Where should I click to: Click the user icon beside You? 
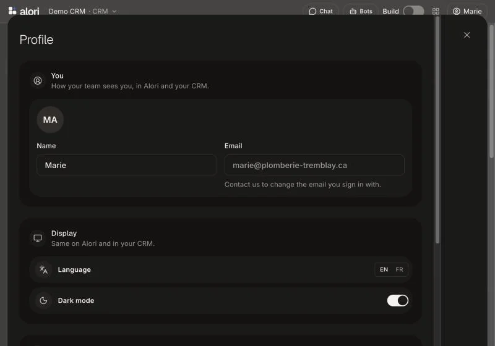[x=38, y=81]
